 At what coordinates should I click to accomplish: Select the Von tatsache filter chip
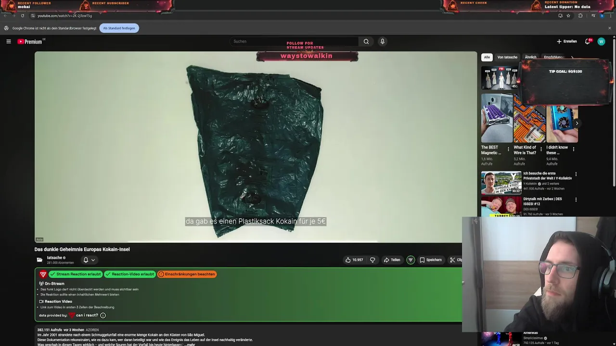(x=507, y=57)
